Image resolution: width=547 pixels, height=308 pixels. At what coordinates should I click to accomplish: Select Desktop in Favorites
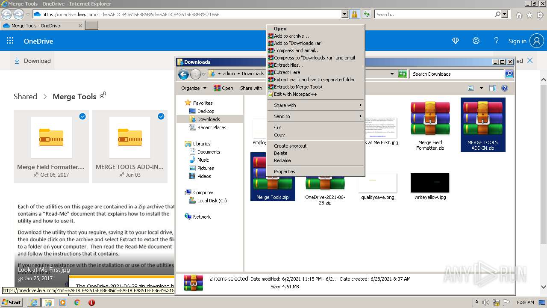206,111
